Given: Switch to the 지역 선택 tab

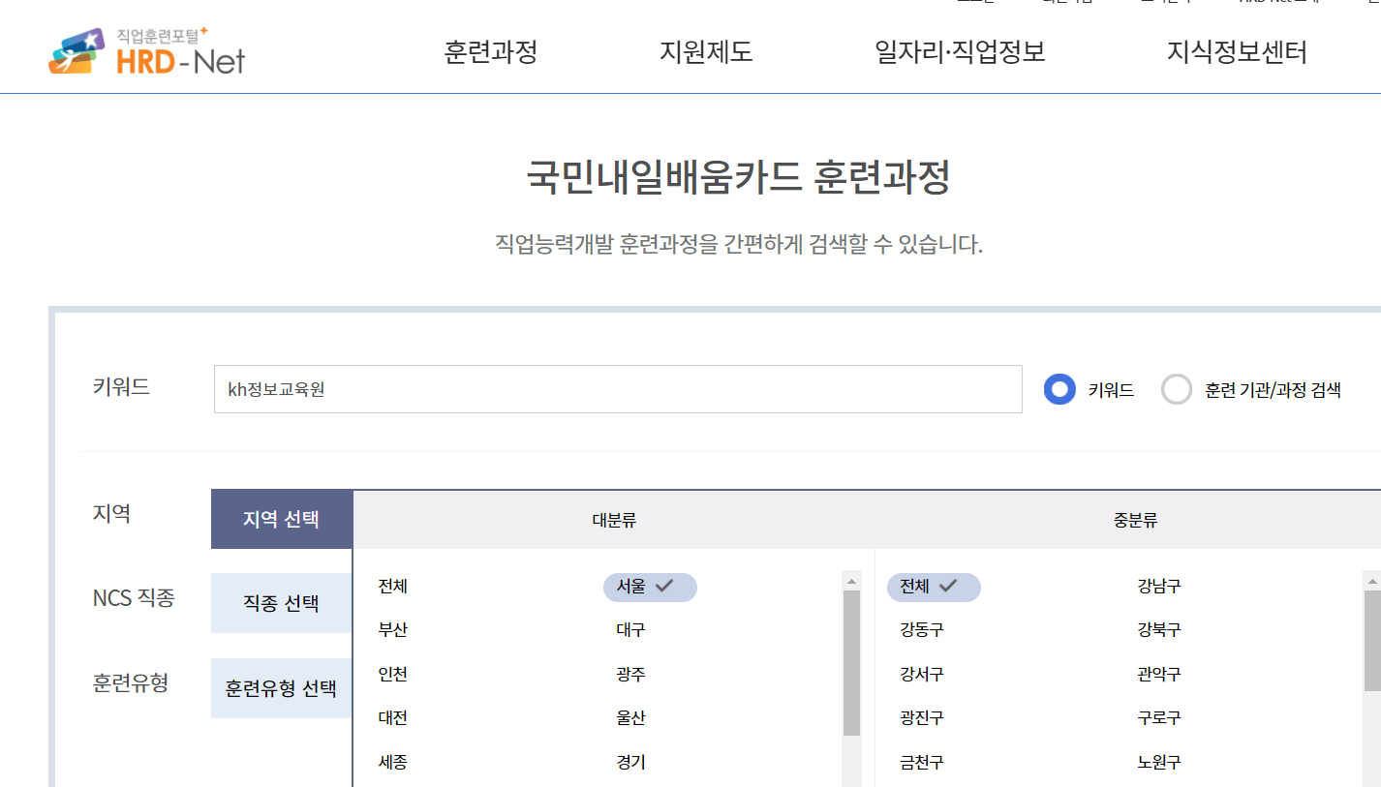Looking at the screenshot, I should pyautogui.click(x=282, y=519).
